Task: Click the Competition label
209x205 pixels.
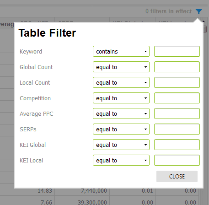Action: pyautogui.click(x=35, y=98)
